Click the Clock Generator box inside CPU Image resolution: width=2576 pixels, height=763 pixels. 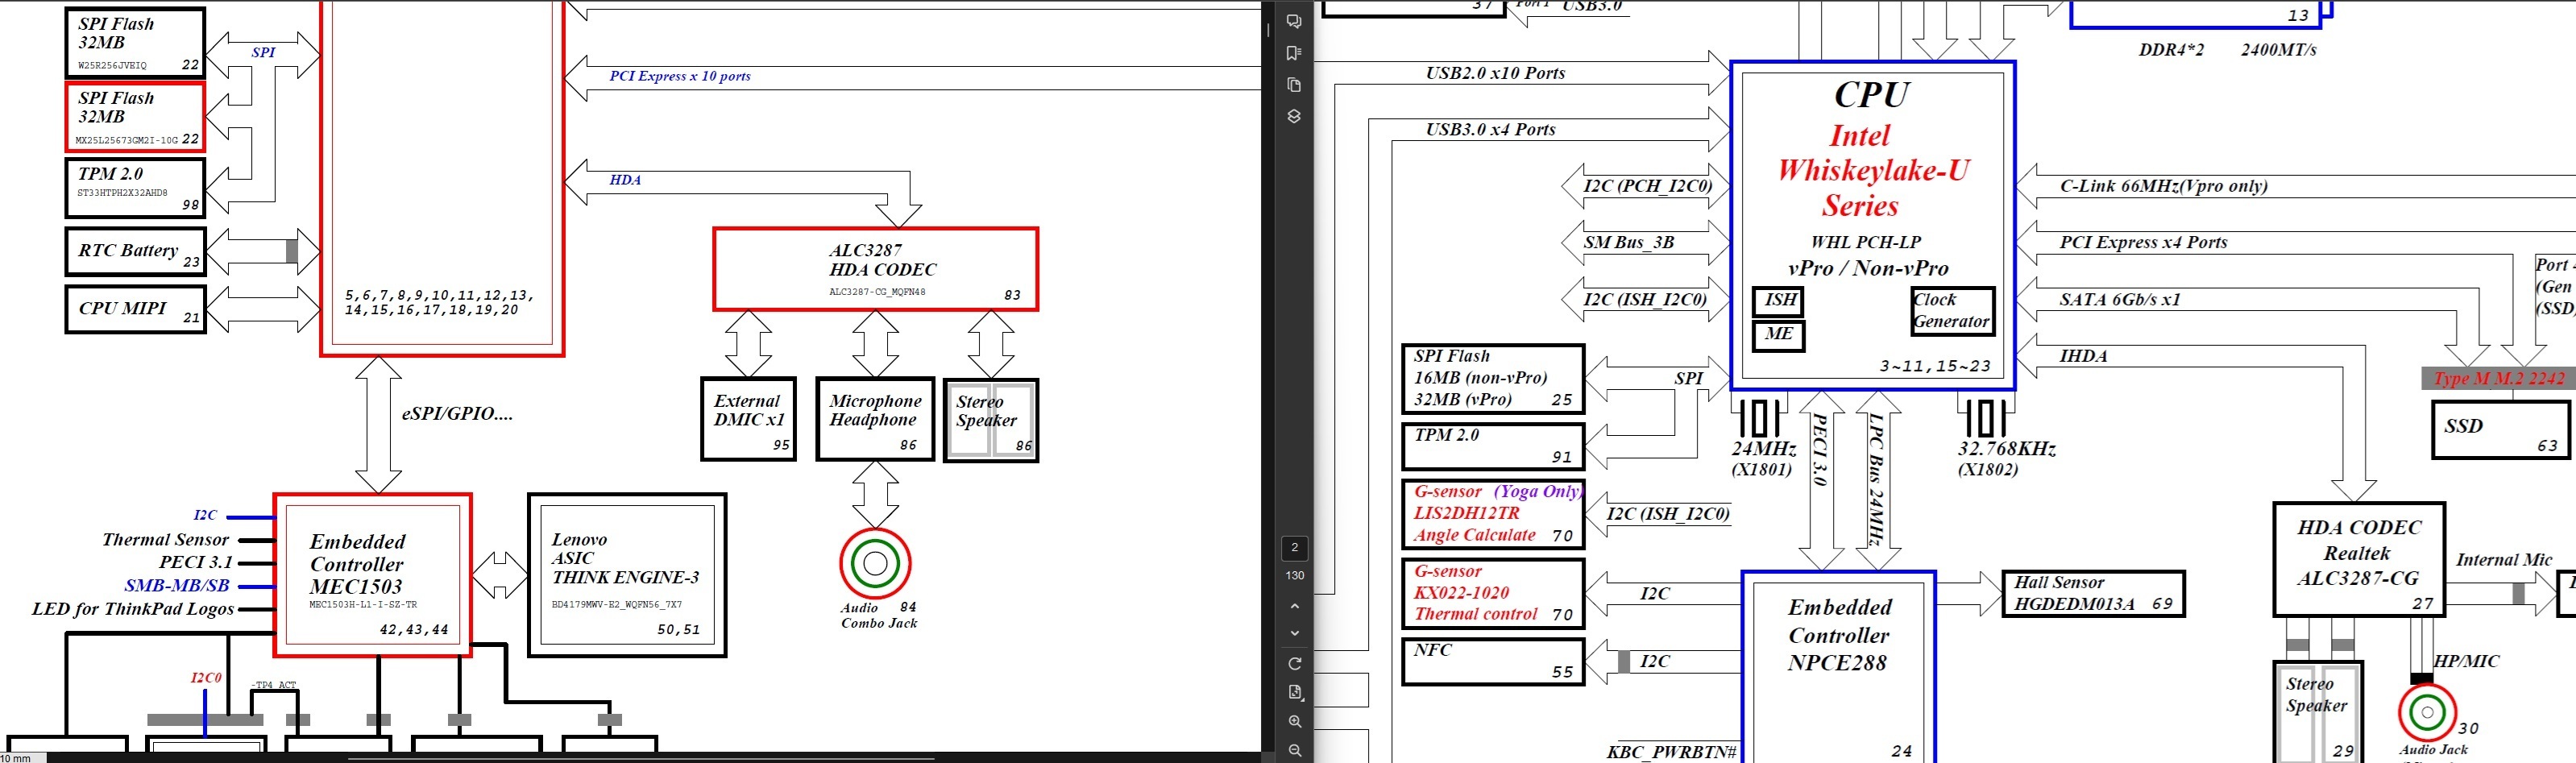(1951, 311)
